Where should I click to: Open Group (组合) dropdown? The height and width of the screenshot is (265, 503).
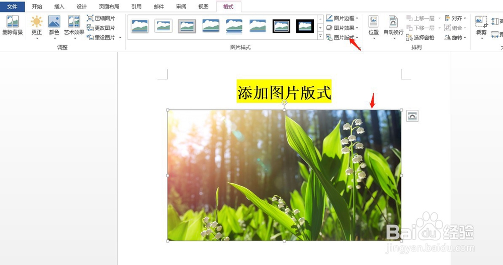(455, 28)
